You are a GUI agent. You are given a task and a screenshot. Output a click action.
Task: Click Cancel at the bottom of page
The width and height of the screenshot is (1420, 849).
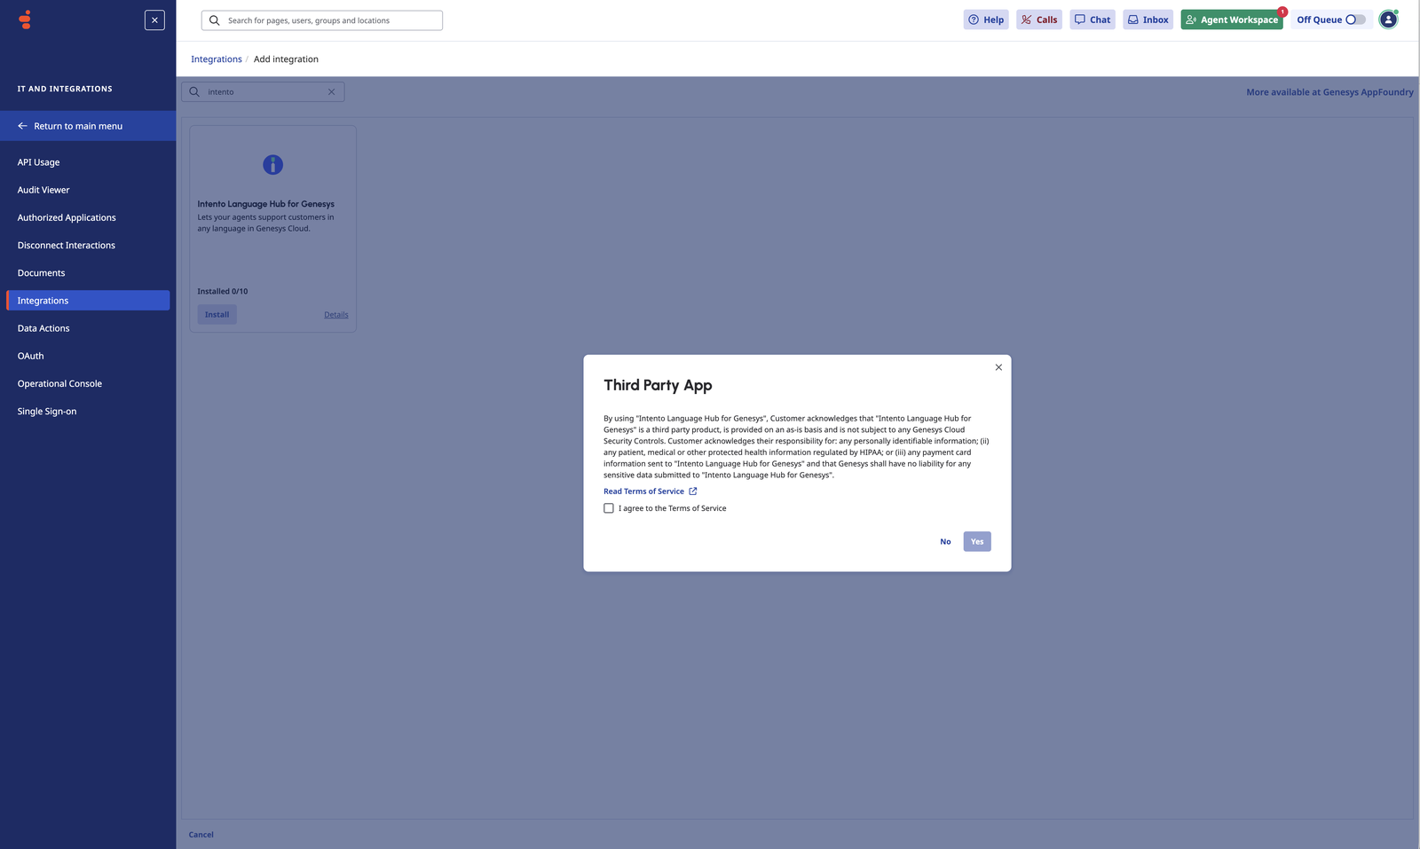pos(201,835)
